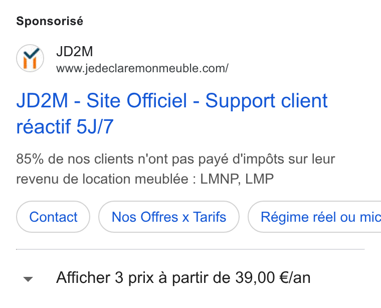Click the réactif 5J/7 headline line

[65, 126]
